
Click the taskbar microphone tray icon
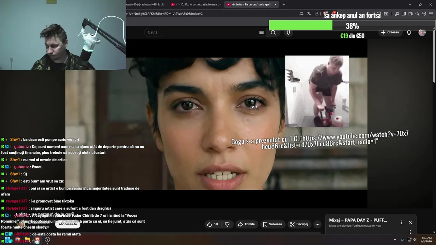coord(402,240)
